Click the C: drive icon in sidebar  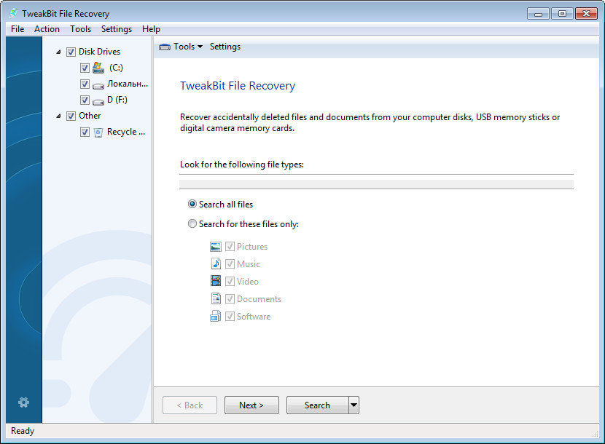98,67
